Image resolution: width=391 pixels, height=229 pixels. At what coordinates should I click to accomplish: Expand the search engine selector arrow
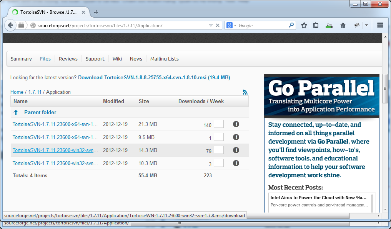click(235, 26)
